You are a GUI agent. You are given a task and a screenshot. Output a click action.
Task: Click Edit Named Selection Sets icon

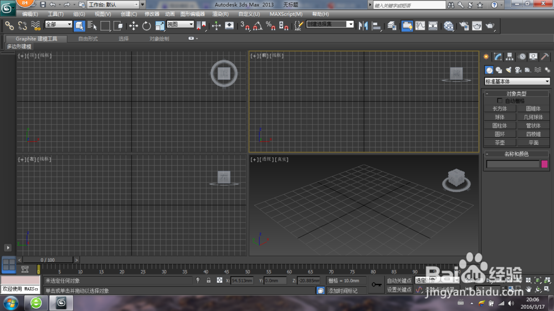point(299,26)
